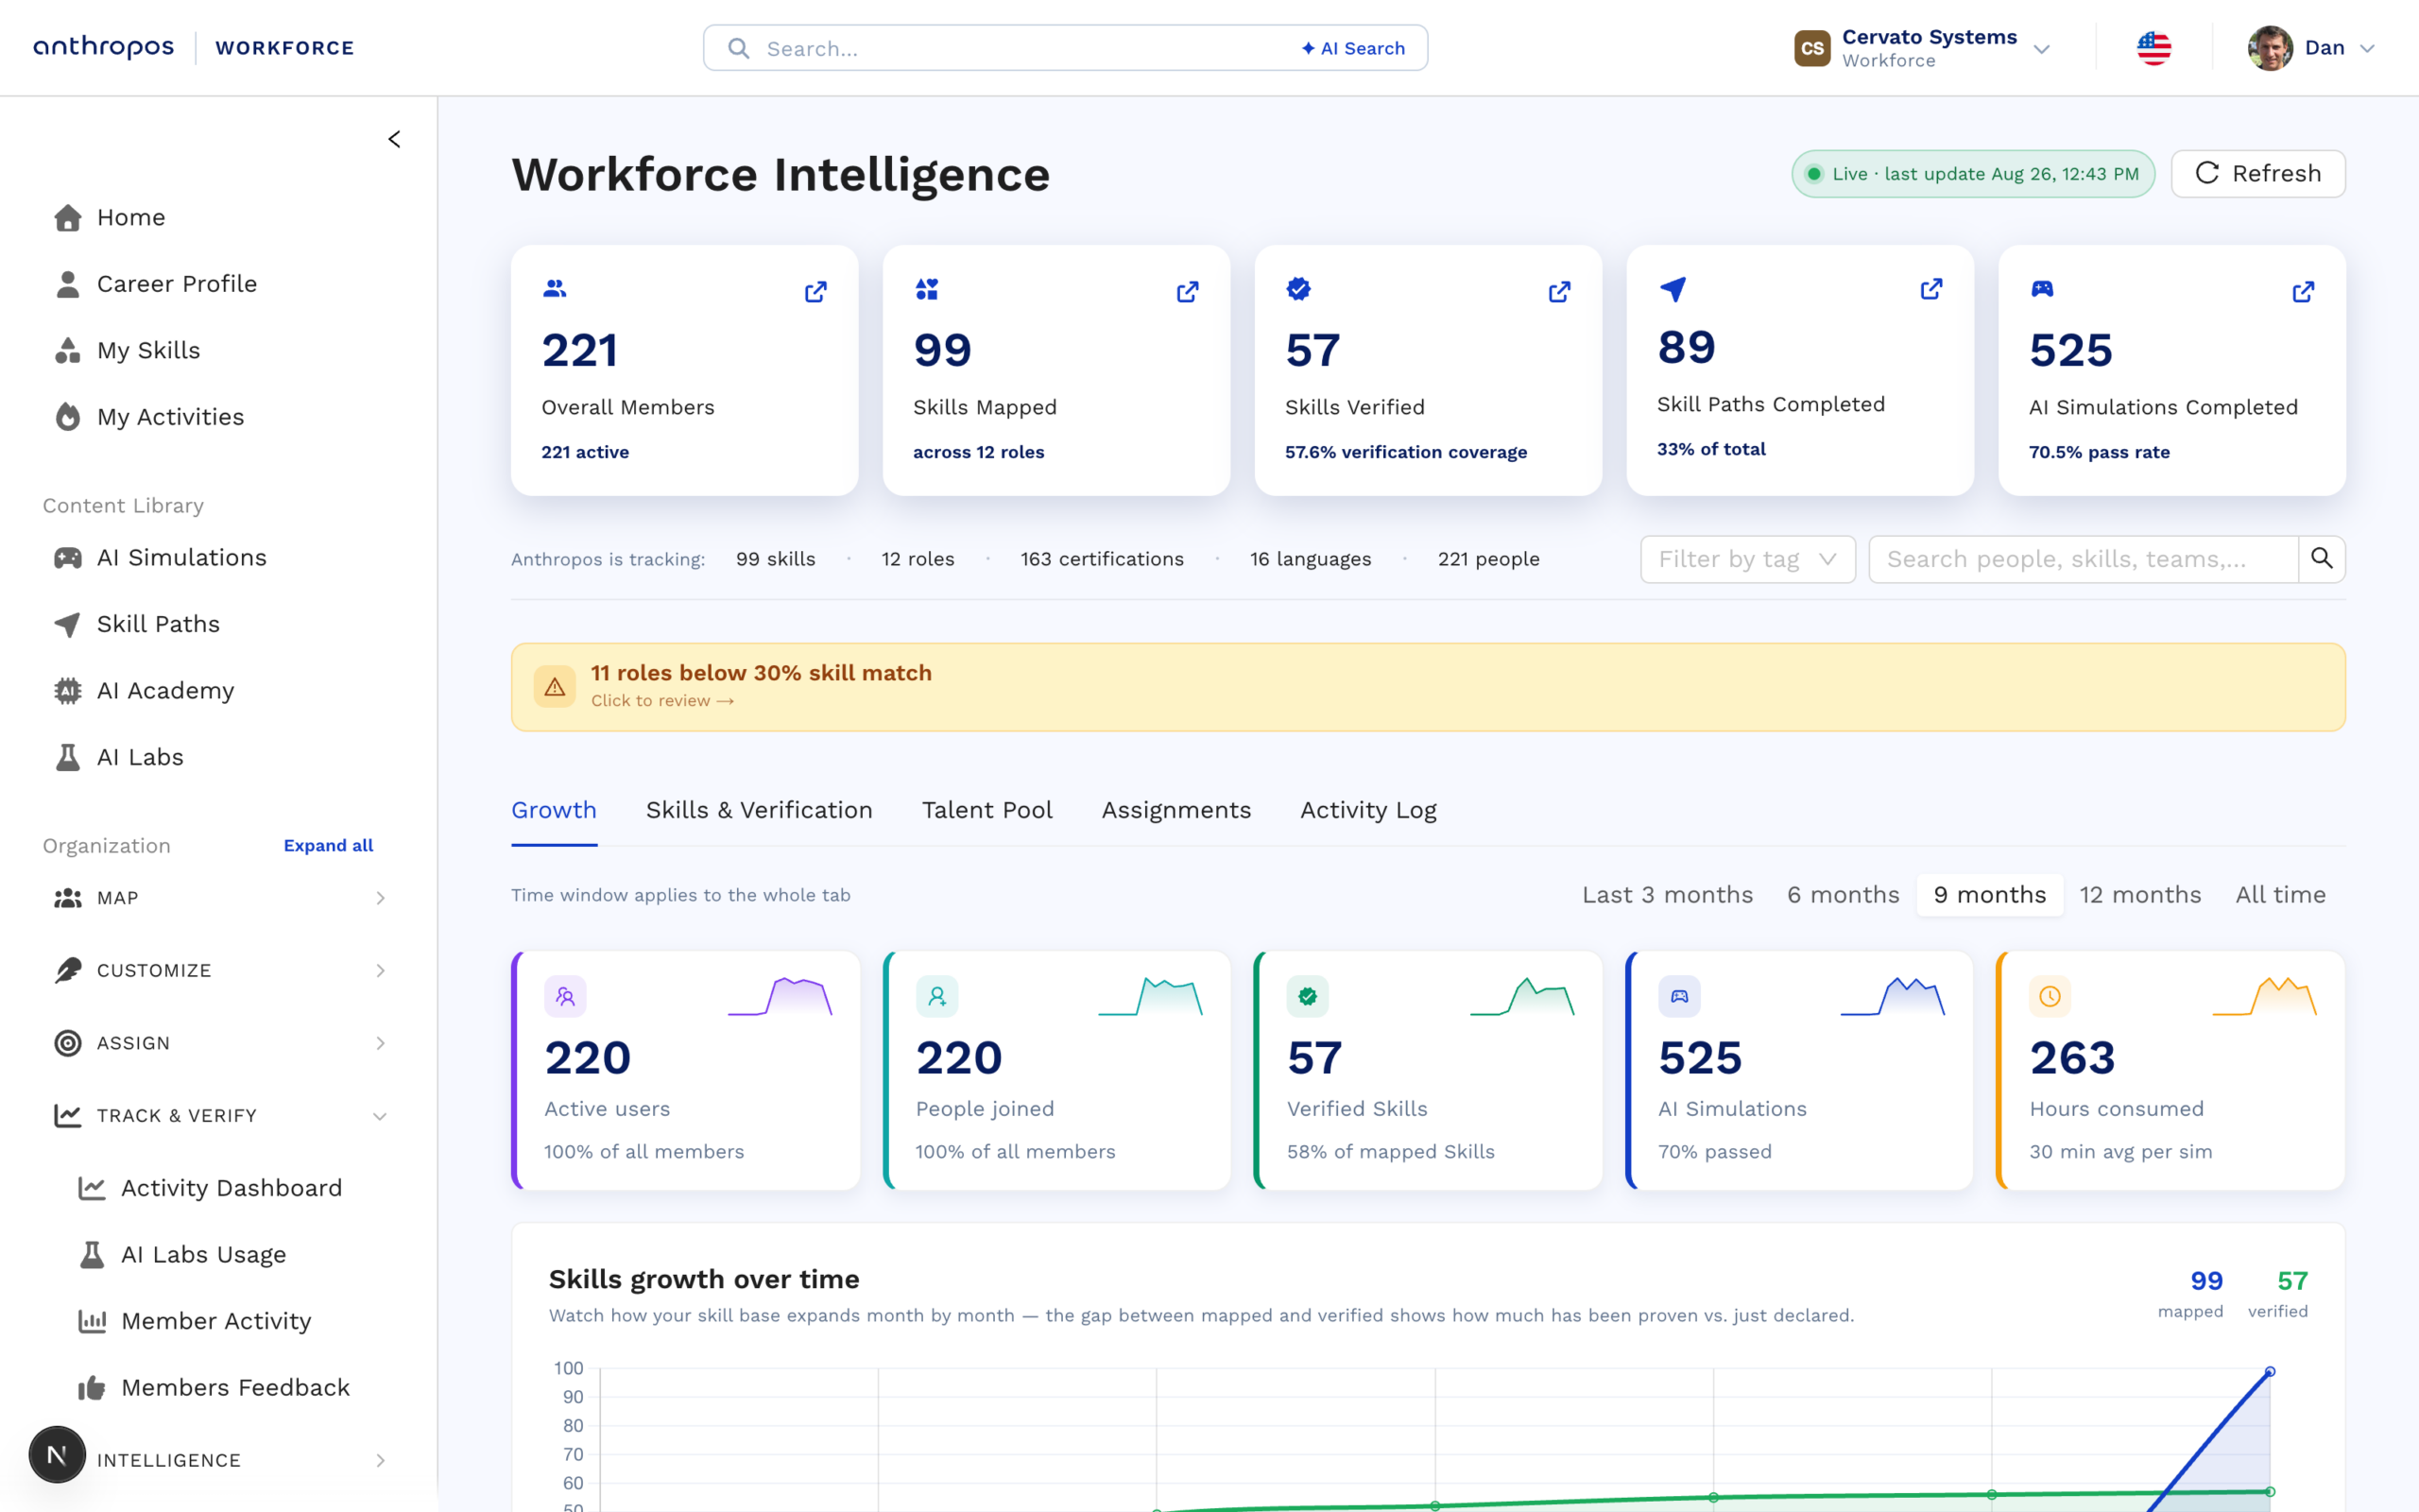This screenshot has width=2419, height=1512.
Task: Click the My Activities flame icon
Action: coord(68,417)
